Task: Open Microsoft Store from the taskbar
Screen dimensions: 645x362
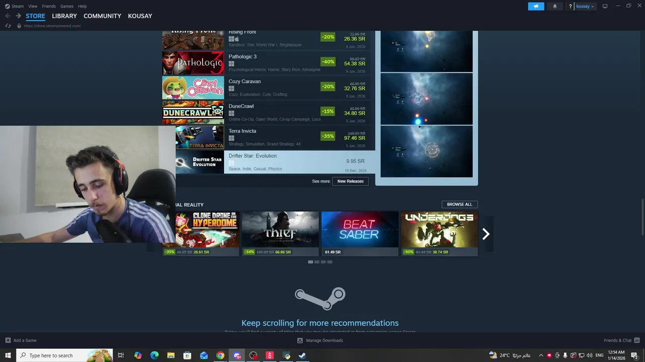Action: 187,355
